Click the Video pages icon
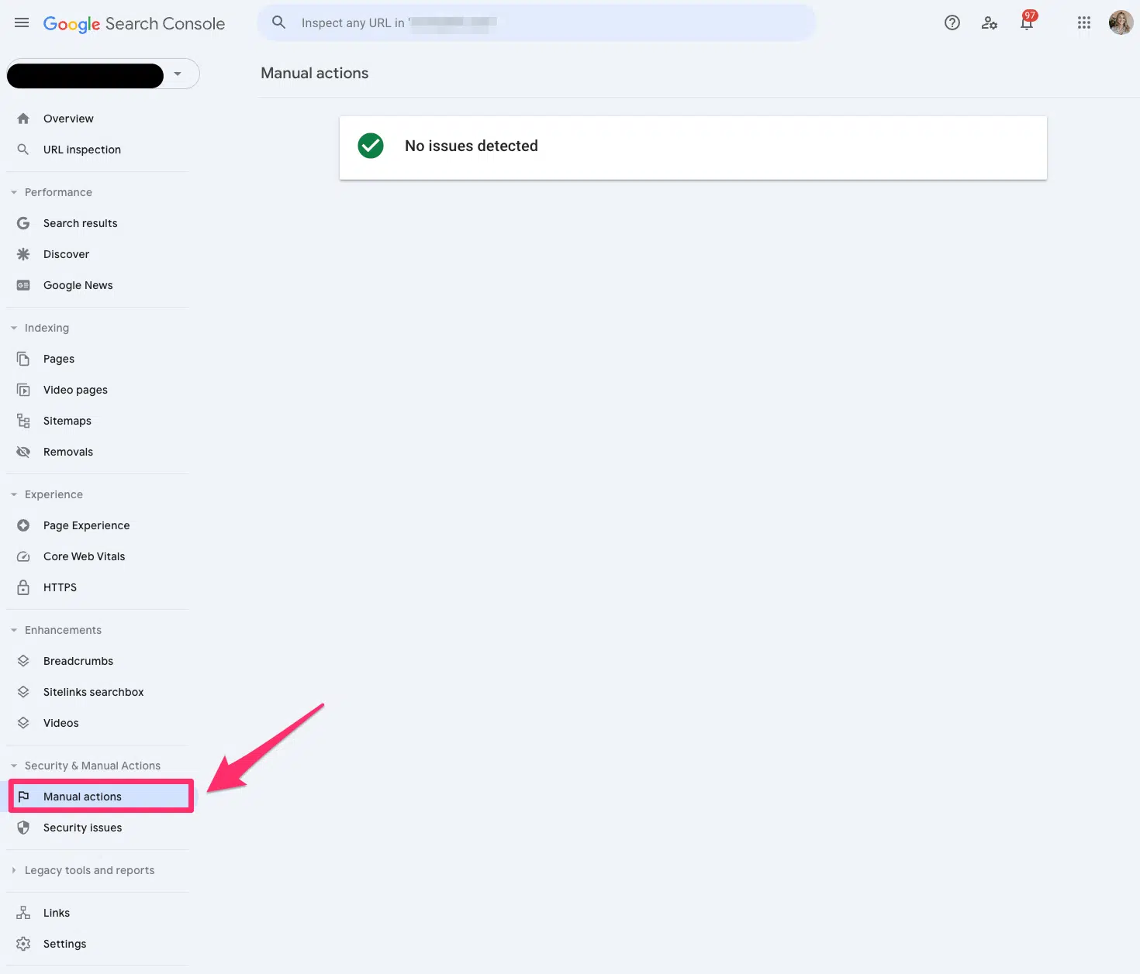1140x974 pixels. pos(23,390)
